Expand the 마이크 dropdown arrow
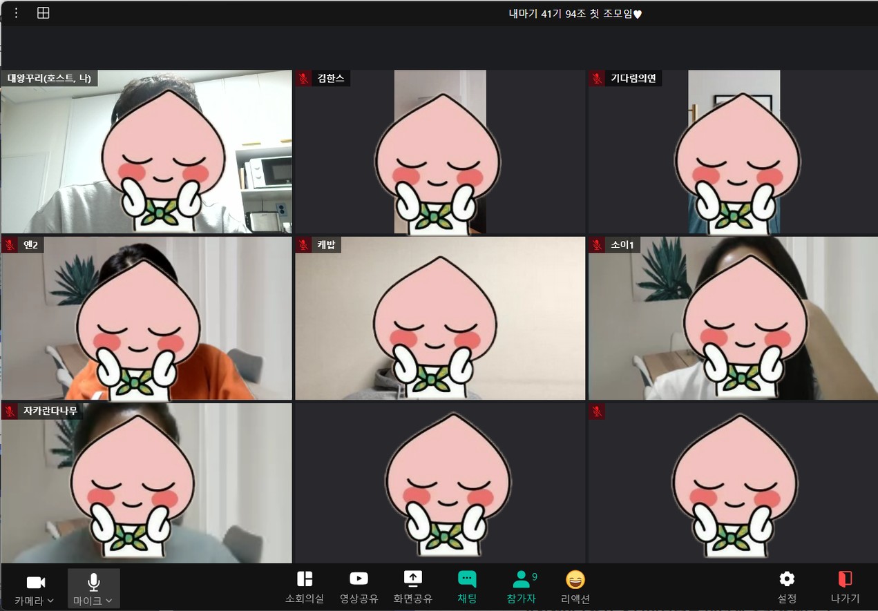This screenshot has height=611, width=878. (x=108, y=601)
